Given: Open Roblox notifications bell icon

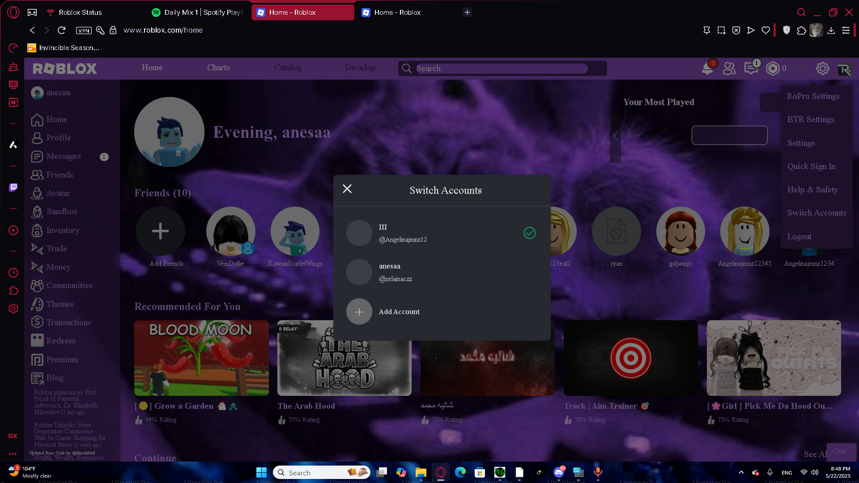Looking at the screenshot, I should point(707,68).
